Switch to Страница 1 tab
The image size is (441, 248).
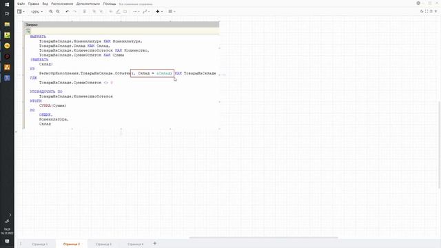coord(40,245)
